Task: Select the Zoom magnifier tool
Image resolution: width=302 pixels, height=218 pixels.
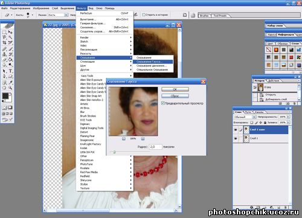Action: (10, 88)
